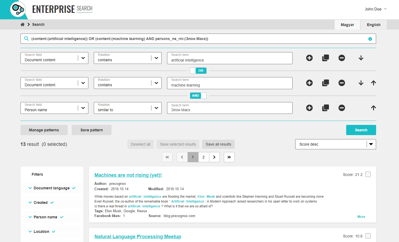Select the Machines are not rising result checkbox

tap(368, 175)
